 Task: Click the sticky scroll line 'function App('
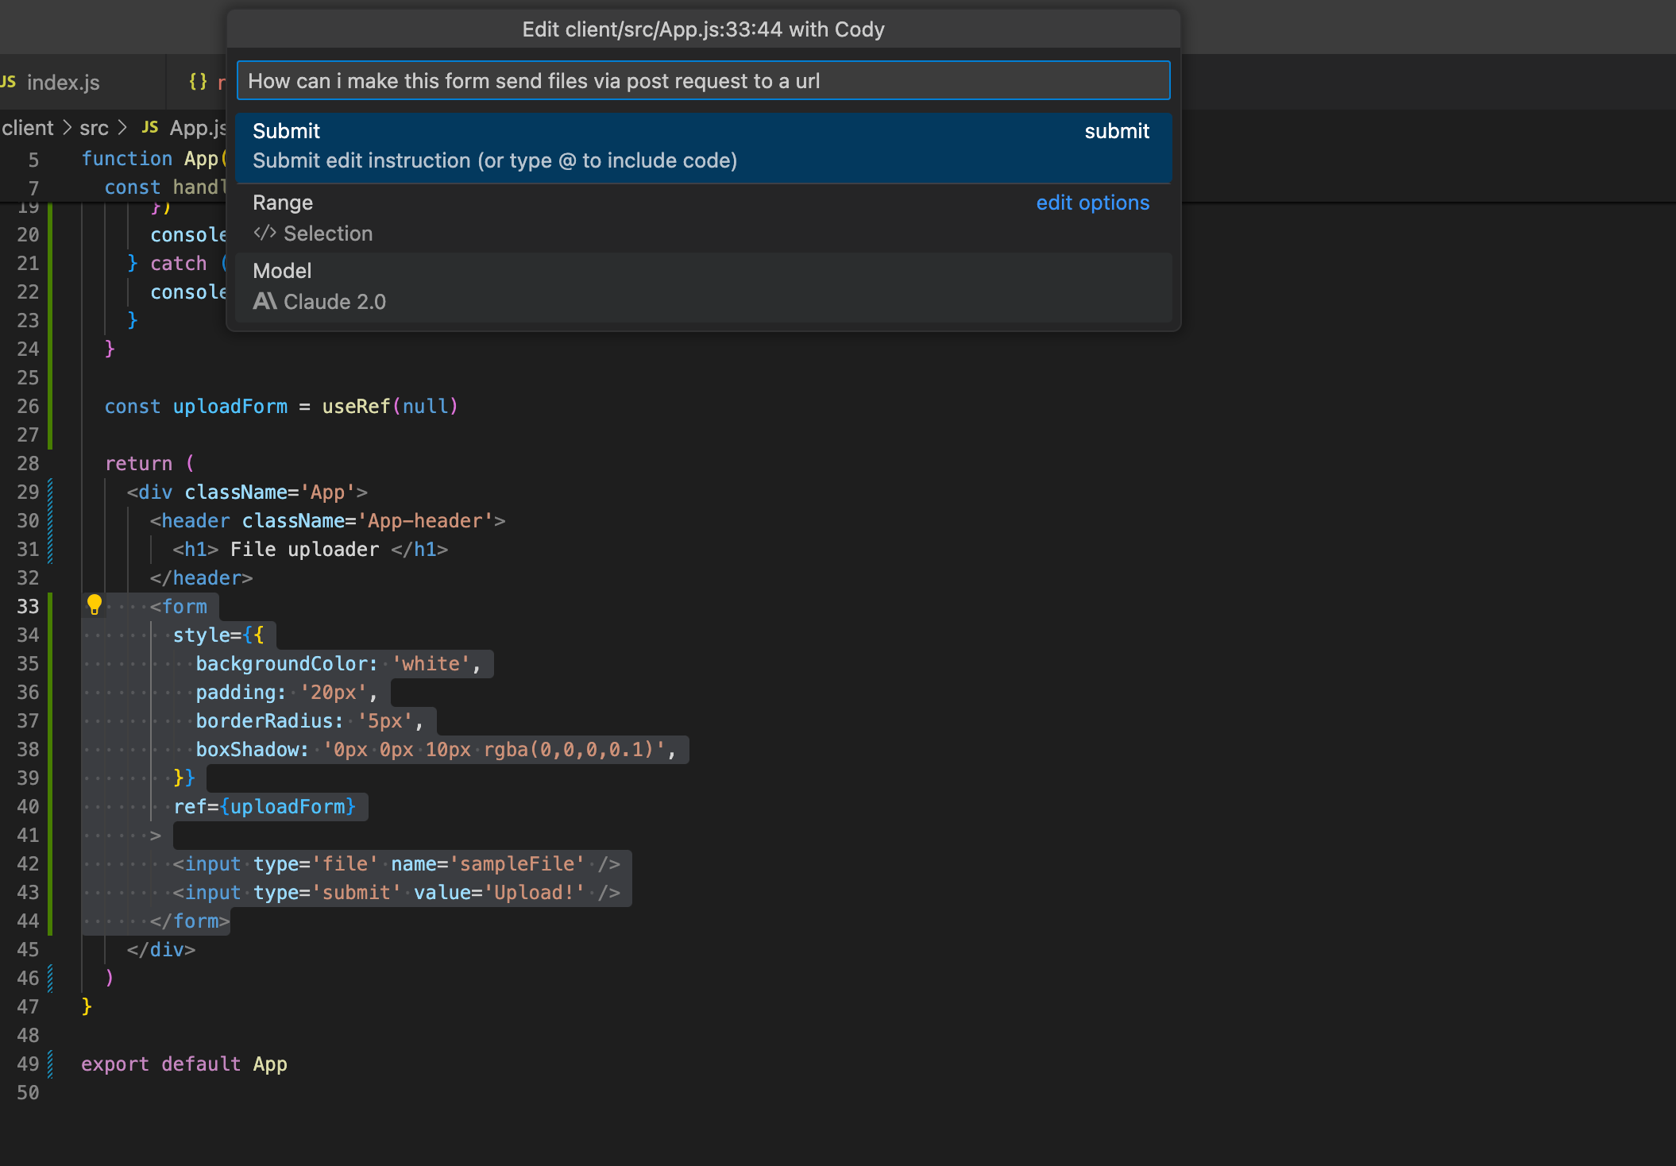(154, 159)
